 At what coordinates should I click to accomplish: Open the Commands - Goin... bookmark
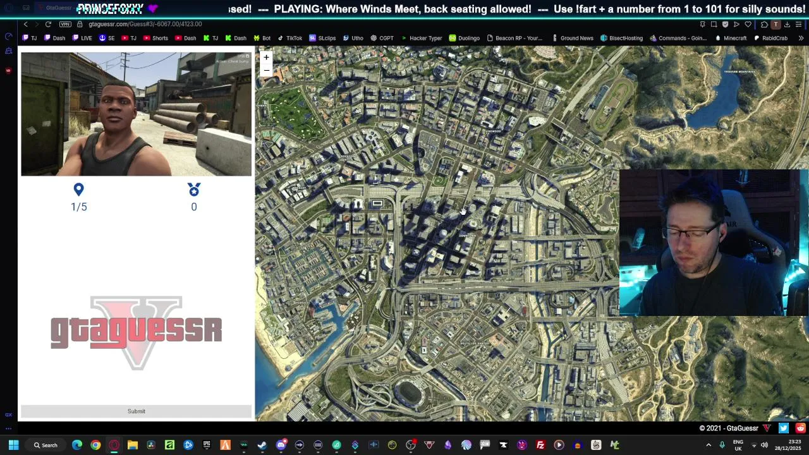(678, 38)
